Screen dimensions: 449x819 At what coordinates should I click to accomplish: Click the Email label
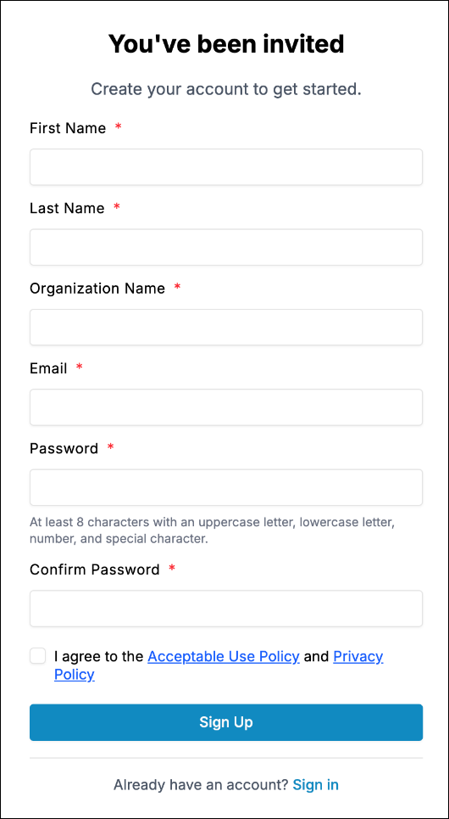coord(48,368)
